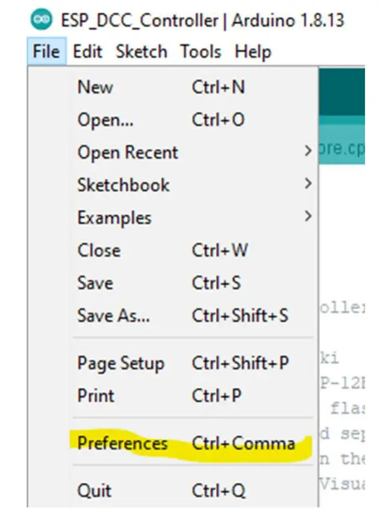This screenshot has width=378, height=516.
Task: Open the Help menu
Action: click(x=253, y=52)
